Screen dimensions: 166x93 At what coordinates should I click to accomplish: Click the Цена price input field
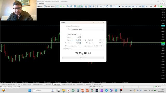(75, 40)
